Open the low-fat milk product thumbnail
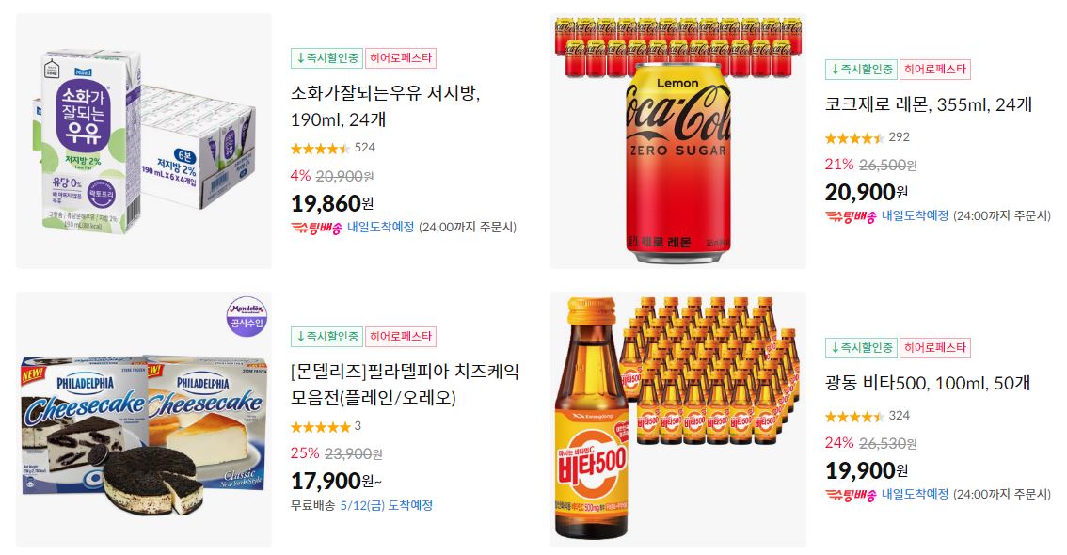The width and height of the screenshot is (1067, 555). [144, 141]
